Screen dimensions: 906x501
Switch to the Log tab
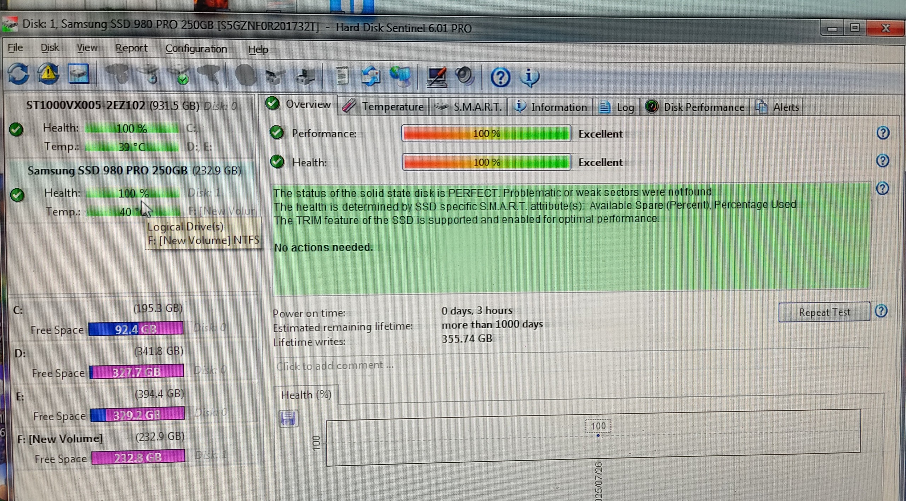(x=617, y=107)
